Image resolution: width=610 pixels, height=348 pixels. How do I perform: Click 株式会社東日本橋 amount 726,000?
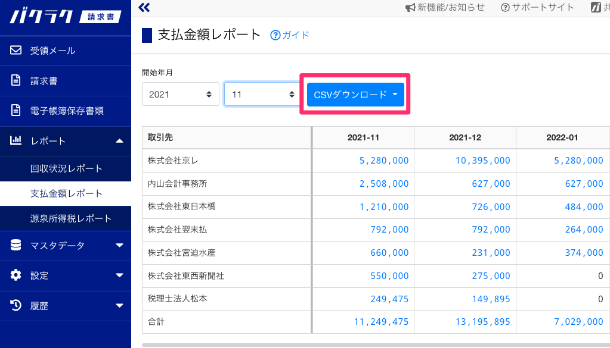(491, 207)
